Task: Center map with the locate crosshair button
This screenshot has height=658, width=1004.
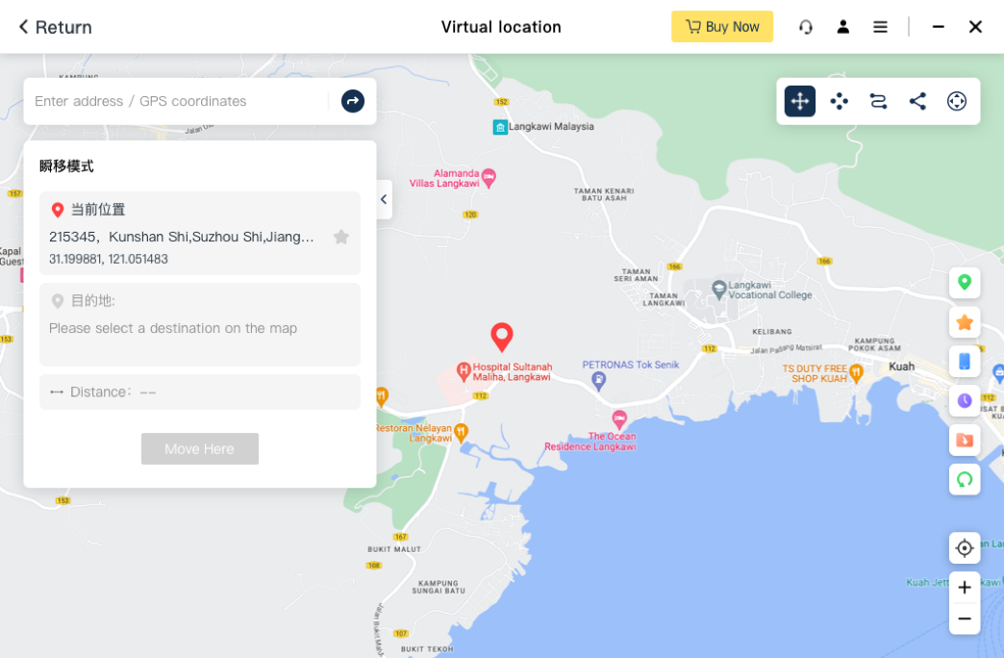Action: point(965,547)
